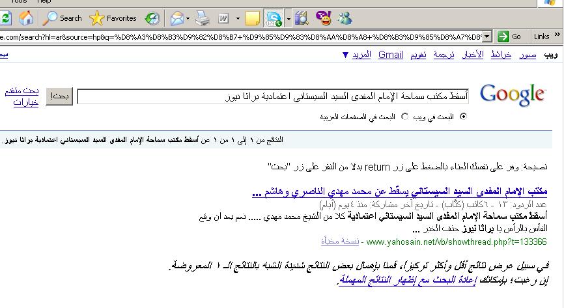Click the www.yahosain.net result URL text

457,242
